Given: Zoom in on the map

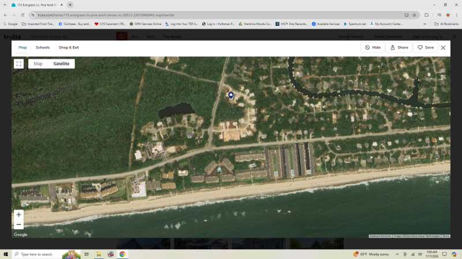Looking at the screenshot, I should 18,215.
